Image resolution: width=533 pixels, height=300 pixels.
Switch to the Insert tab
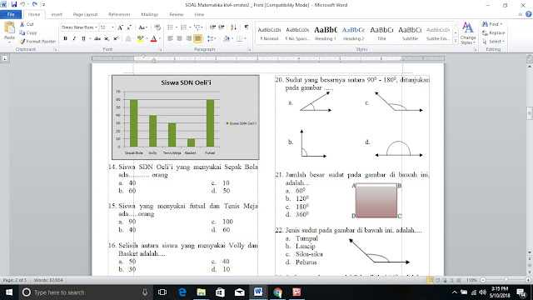pos(57,14)
